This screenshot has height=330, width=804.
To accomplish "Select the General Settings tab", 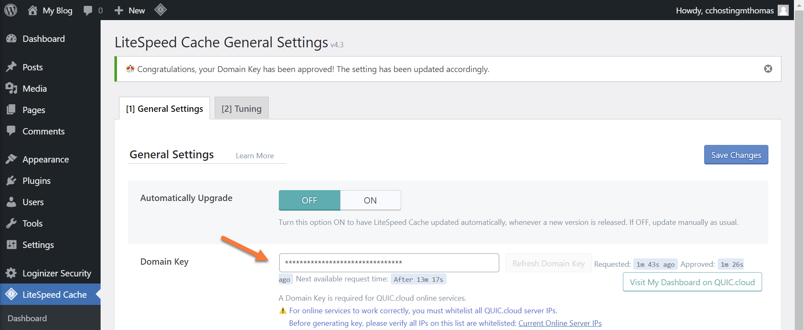I will tap(164, 109).
